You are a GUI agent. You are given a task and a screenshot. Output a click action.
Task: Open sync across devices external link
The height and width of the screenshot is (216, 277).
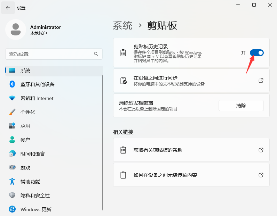(x=261, y=81)
